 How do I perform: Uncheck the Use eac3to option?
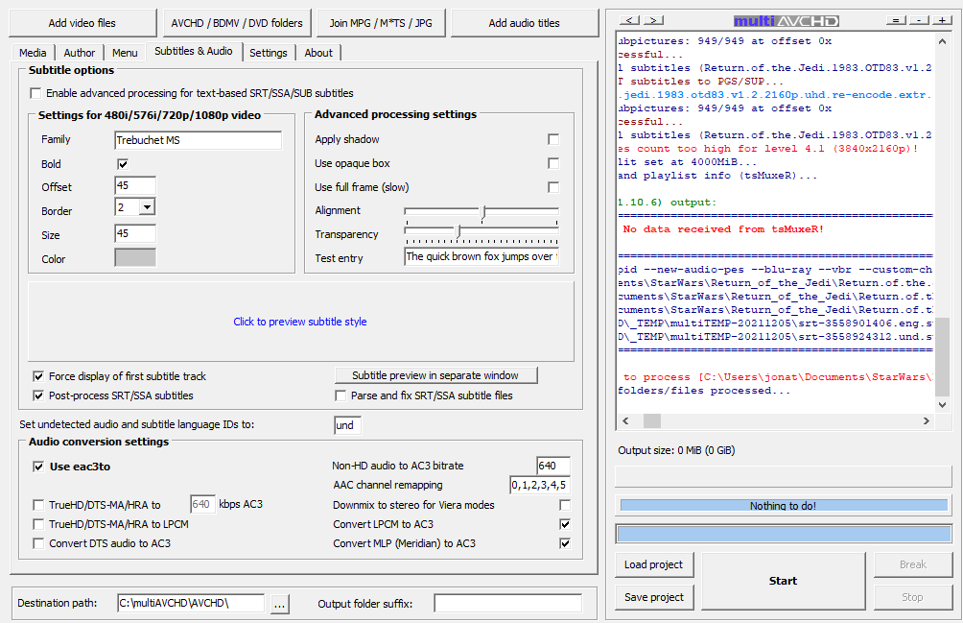click(38, 467)
